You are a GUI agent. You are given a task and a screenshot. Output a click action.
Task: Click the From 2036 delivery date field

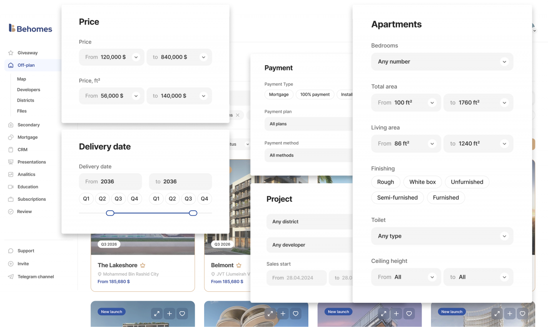(110, 182)
